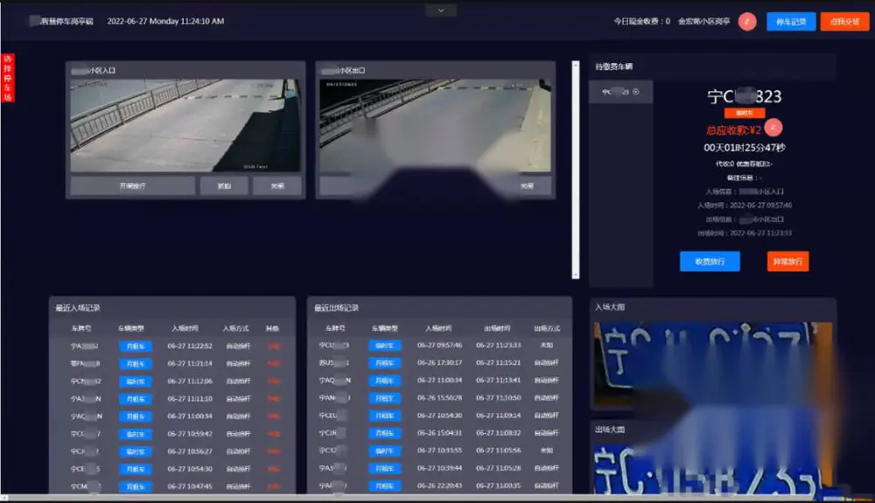Click 关闸 under the exit camera

pyautogui.click(x=527, y=185)
